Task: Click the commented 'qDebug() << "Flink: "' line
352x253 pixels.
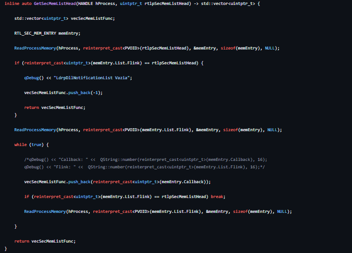Action: [x=144, y=167]
